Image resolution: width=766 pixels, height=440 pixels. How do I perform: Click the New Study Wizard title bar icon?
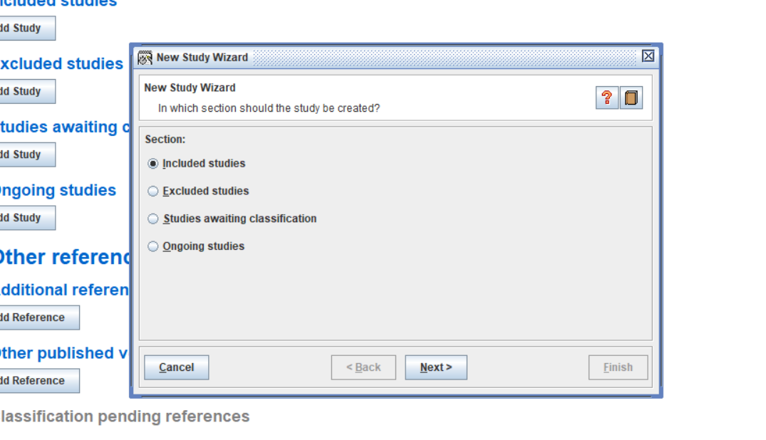click(x=145, y=58)
